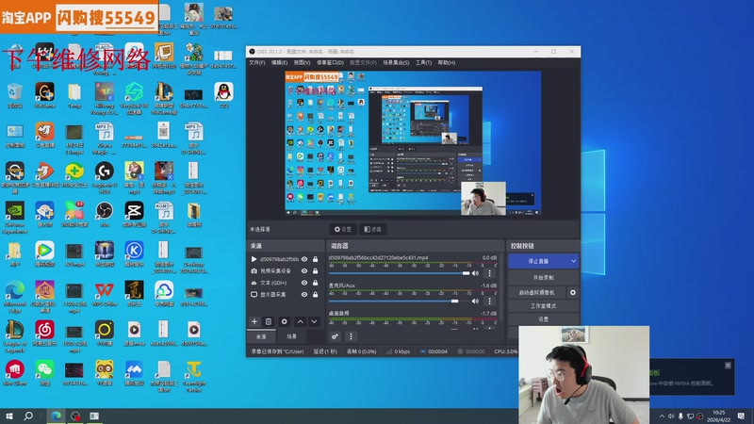Open the Temp folder on desktop

tap(74, 95)
